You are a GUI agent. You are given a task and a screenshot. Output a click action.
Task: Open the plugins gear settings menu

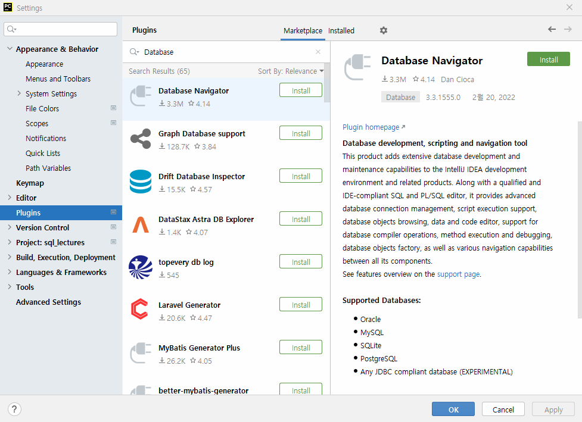point(384,30)
